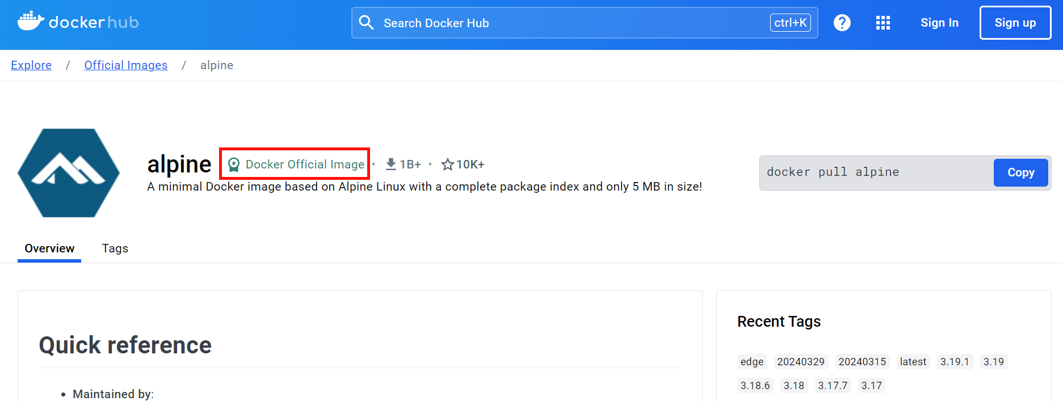Click the alpine hexagon logo
Viewport: 1063px width, 401px height.
click(x=69, y=173)
